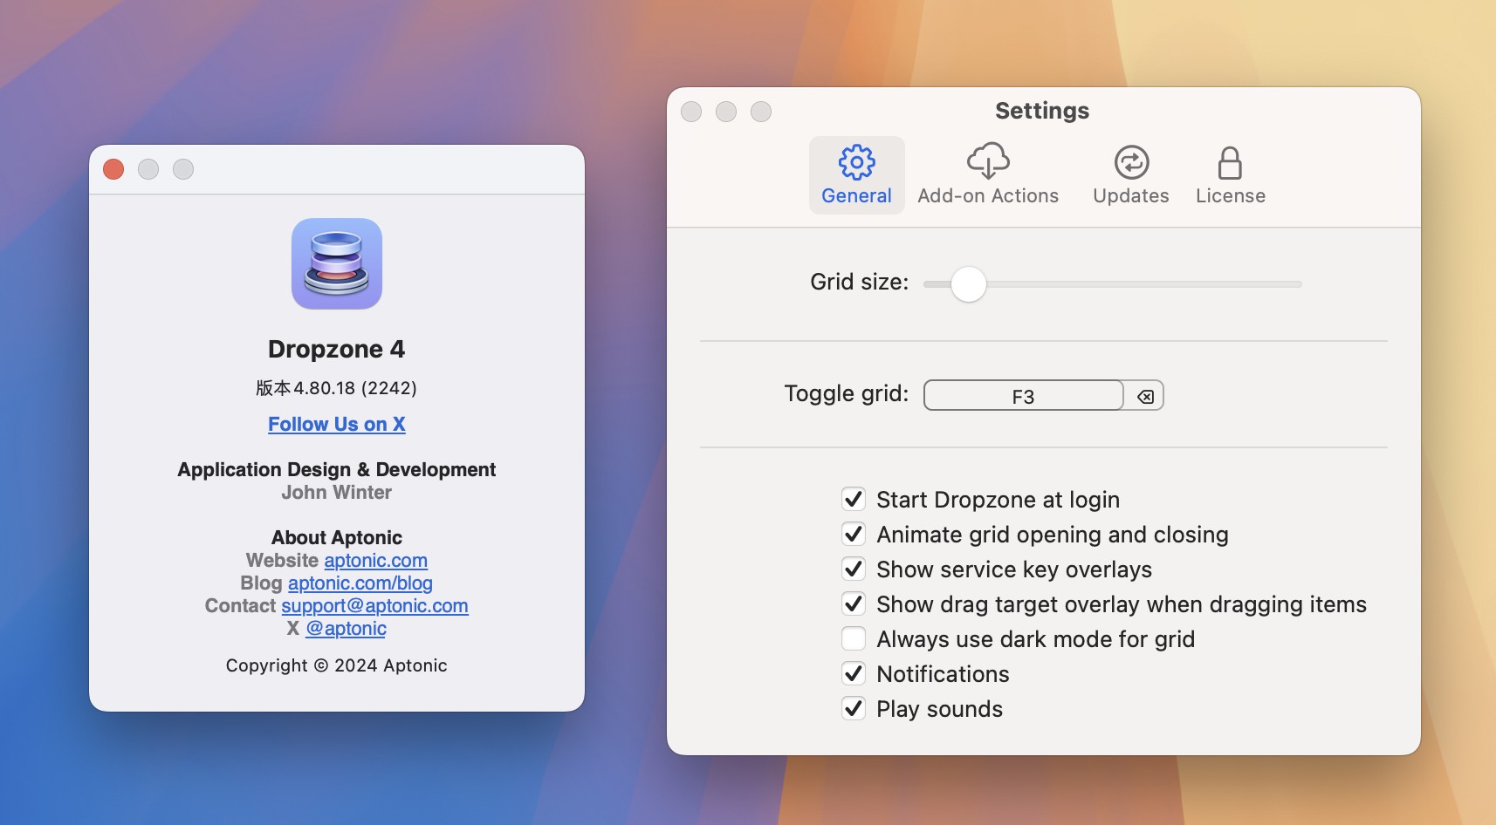Viewport: 1496px width, 825px height.
Task: Open the aptonic.com/blog link
Action: [x=360, y=583]
